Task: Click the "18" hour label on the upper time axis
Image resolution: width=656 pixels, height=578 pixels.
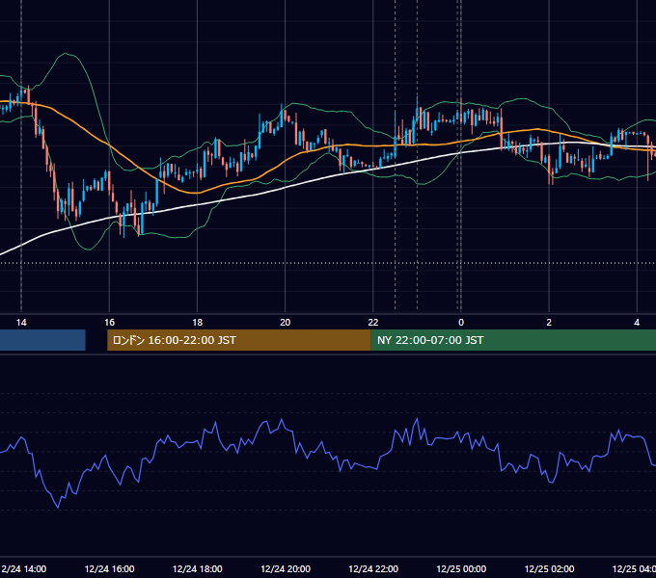Action: point(197,323)
